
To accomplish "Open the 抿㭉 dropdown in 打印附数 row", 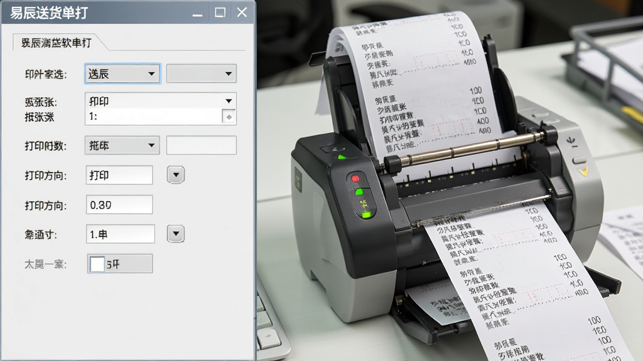I will pyautogui.click(x=122, y=145).
